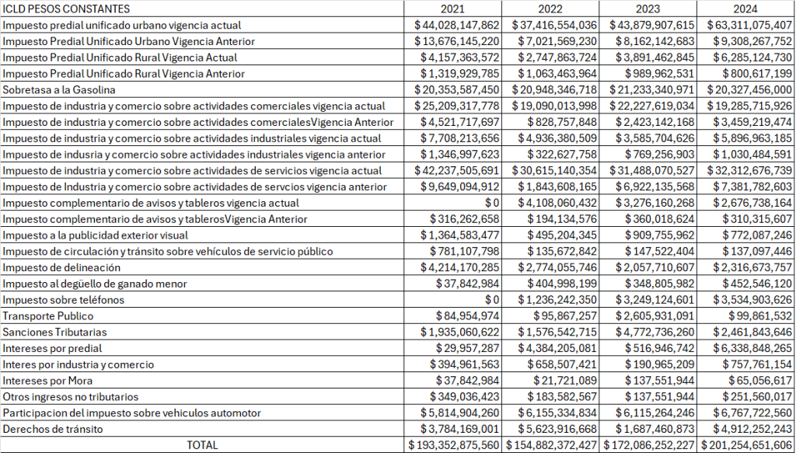The width and height of the screenshot is (796, 453).
Task: Click the 2022 total $154,882,372,427
Action: [x=551, y=445]
